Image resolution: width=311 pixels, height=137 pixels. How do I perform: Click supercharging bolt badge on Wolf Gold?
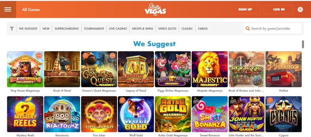click(123, 100)
